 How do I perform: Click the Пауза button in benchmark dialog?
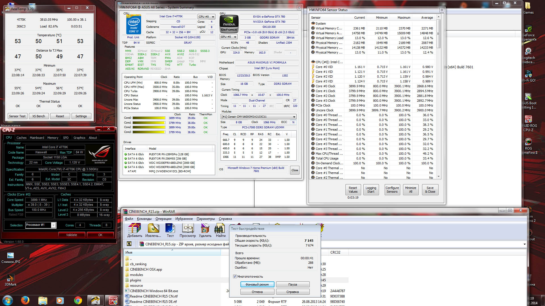pyautogui.click(x=293, y=284)
